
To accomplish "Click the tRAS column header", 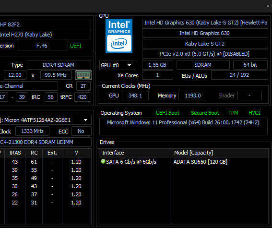I will coord(15,153).
